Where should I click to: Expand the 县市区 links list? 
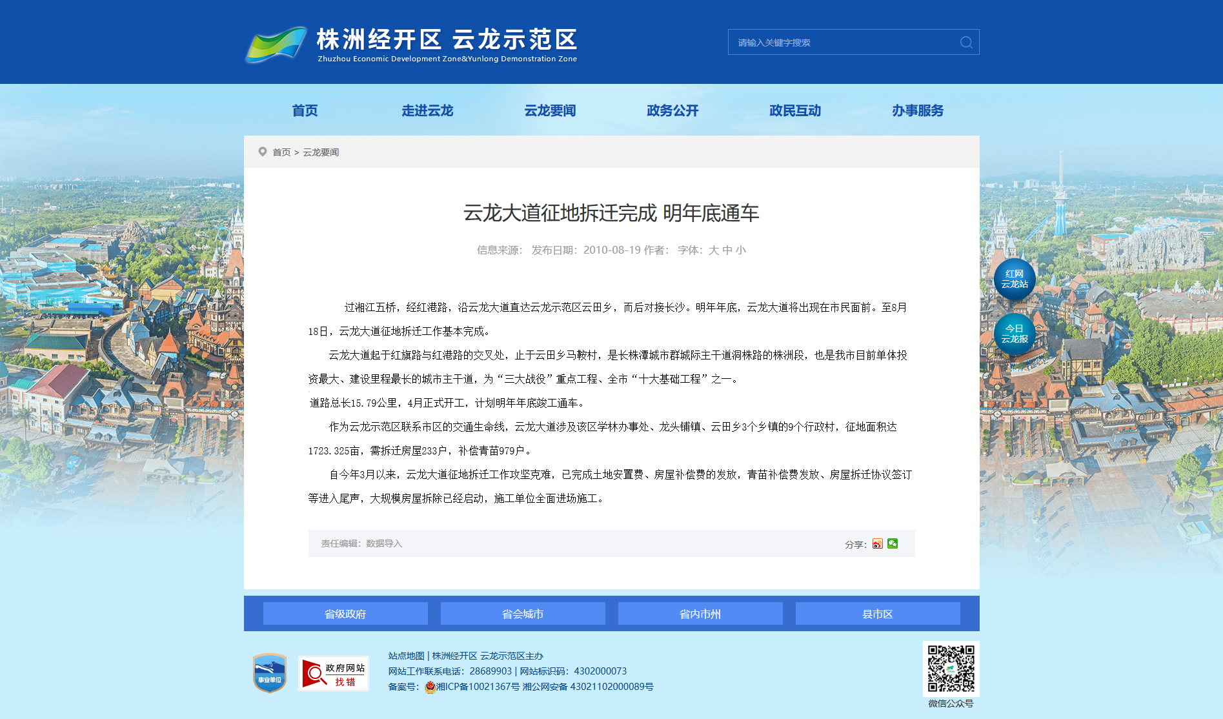pyautogui.click(x=878, y=614)
